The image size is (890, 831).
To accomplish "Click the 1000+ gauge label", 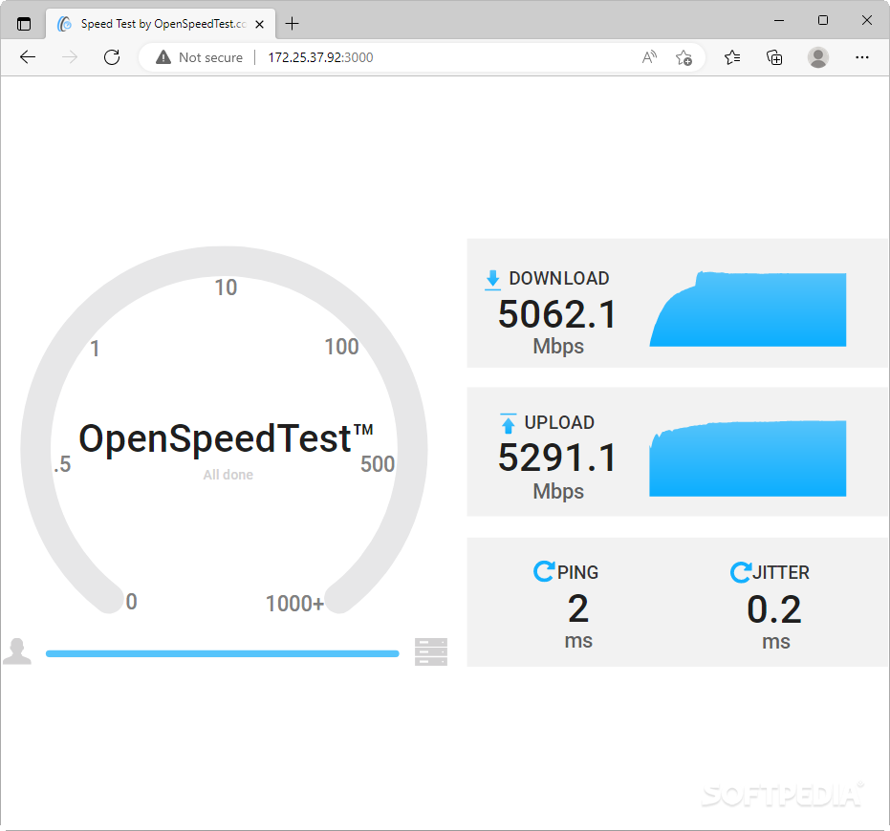I will 294,604.
